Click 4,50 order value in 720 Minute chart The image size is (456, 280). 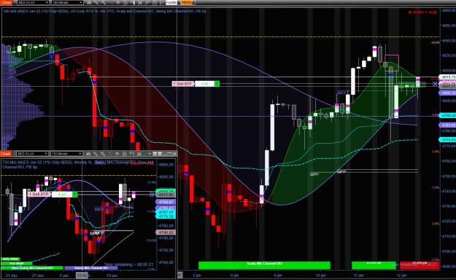click(62, 194)
